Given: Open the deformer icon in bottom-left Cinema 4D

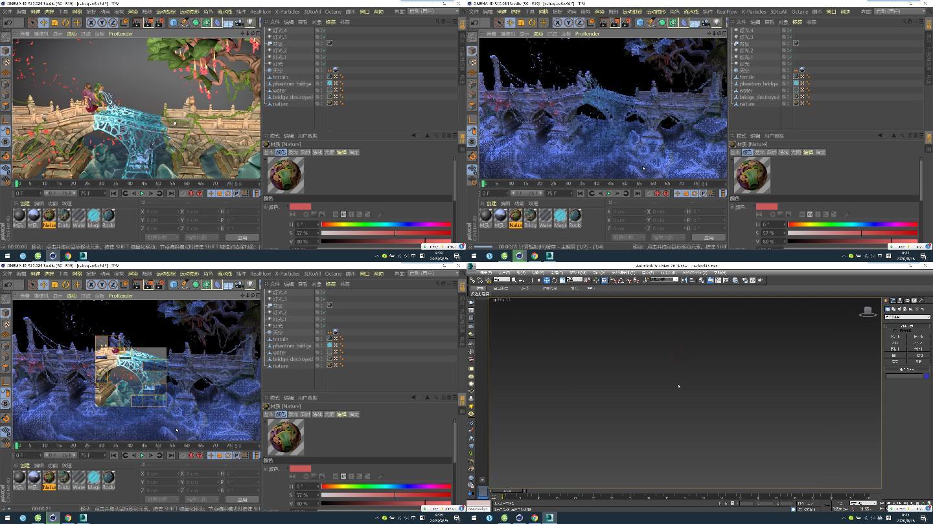Looking at the screenshot, I should [x=217, y=285].
